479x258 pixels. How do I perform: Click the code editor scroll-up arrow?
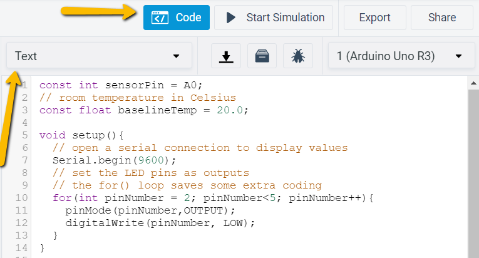click(473, 81)
